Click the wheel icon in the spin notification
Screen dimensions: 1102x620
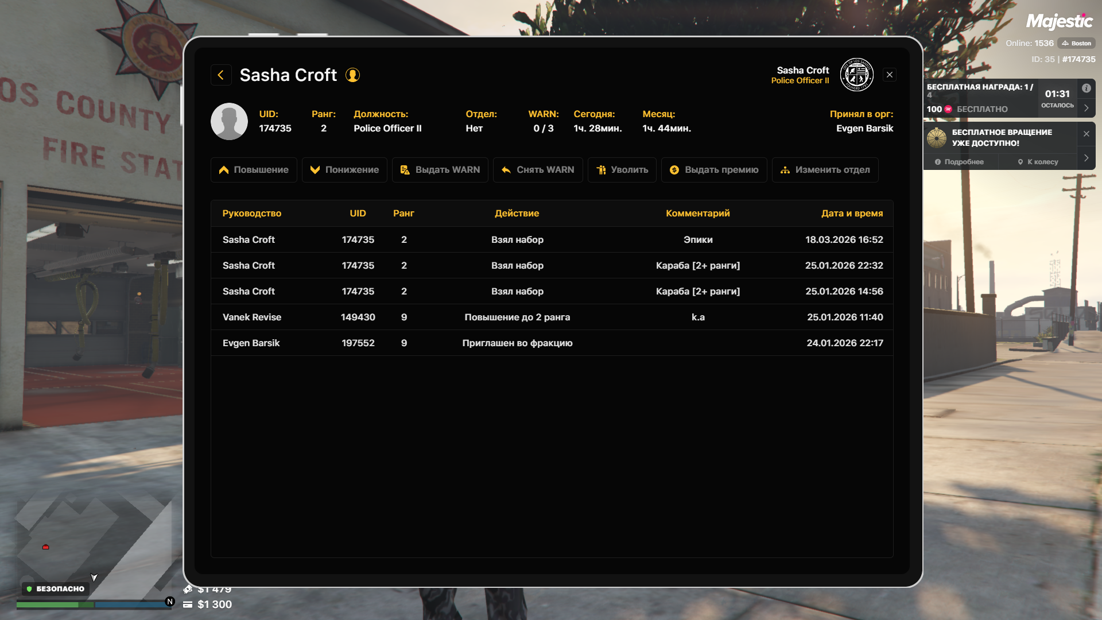click(937, 138)
